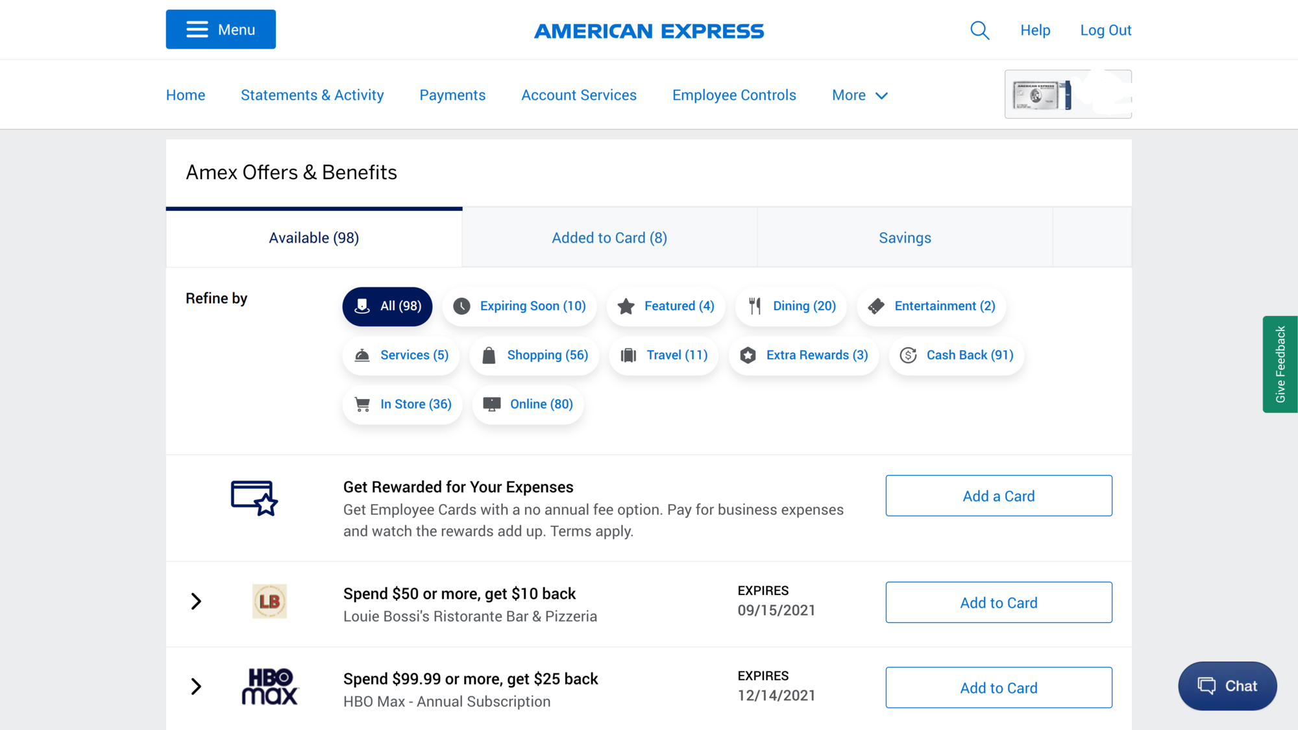This screenshot has height=730, width=1298.
Task: Switch to Added to Card (8) tab
Action: coord(609,238)
